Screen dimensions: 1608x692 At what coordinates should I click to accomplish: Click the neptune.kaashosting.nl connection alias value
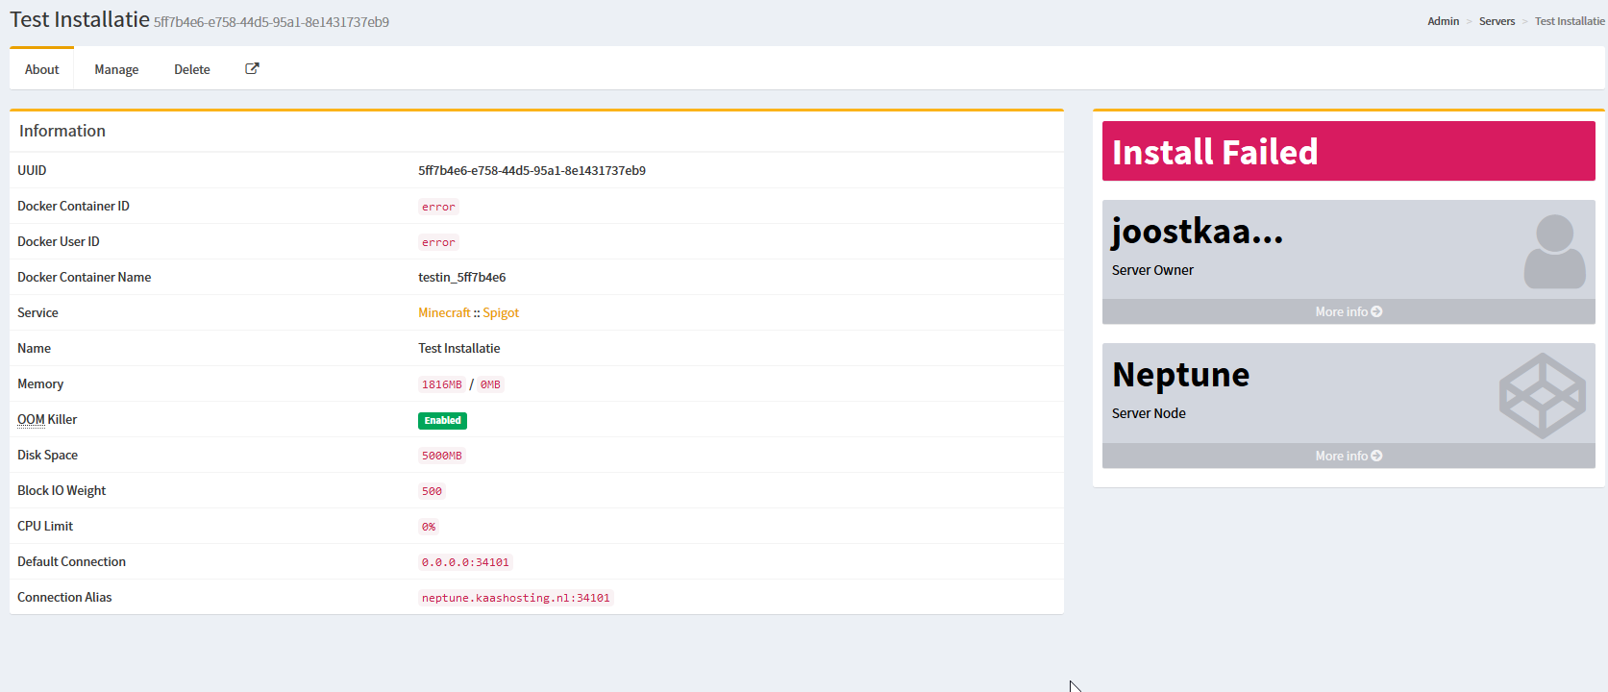pyautogui.click(x=515, y=598)
